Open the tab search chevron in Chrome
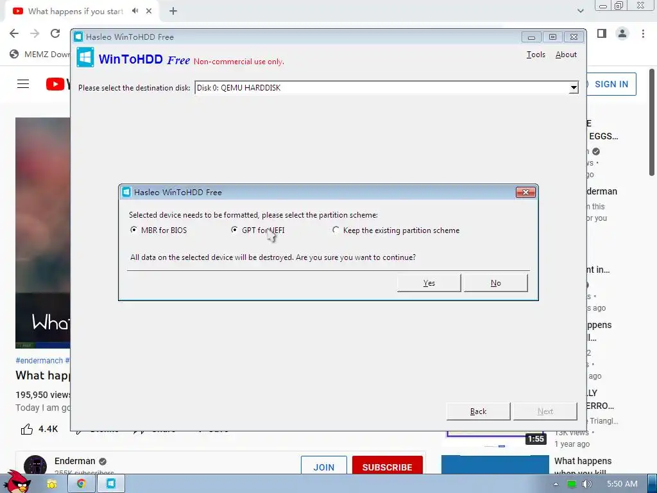The width and height of the screenshot is (657, 493). click(580, 11)
